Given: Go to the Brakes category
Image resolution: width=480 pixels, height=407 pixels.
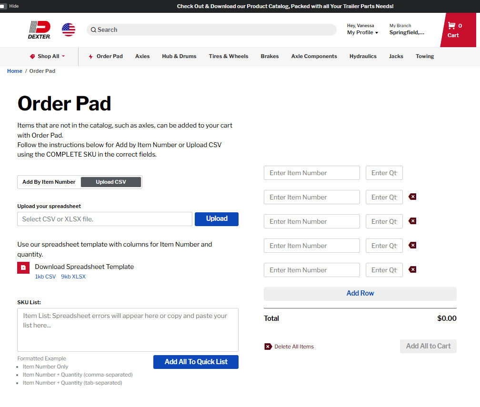Looking at the screenshot, I should (270, 56).
